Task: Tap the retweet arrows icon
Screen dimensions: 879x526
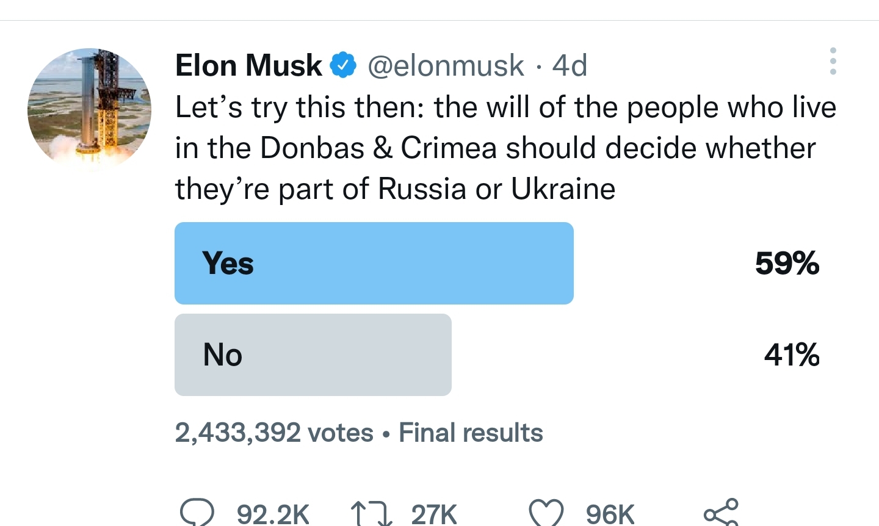Action: point(371,514)
